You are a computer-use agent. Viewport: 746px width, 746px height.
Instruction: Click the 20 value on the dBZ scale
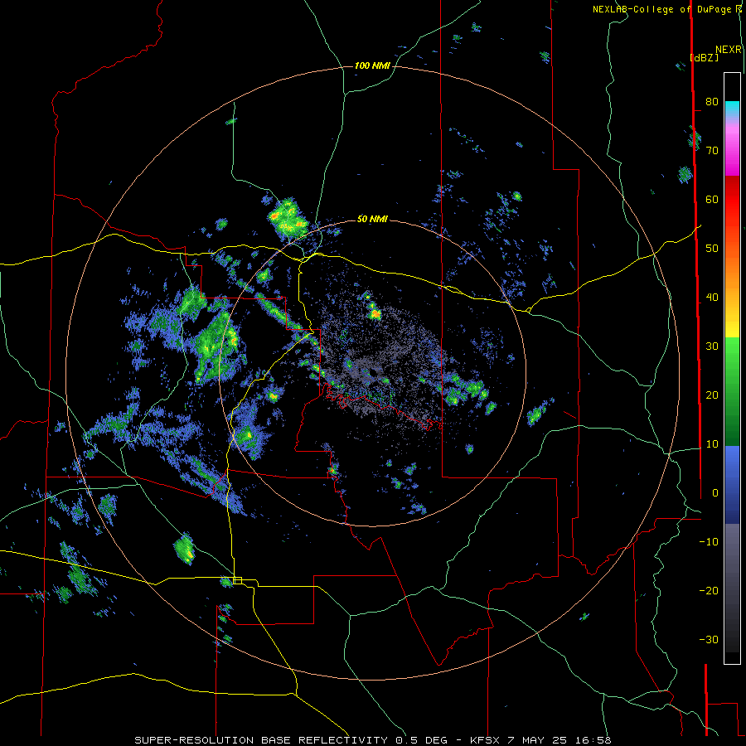pyautogui.click(x=712, y=395)
